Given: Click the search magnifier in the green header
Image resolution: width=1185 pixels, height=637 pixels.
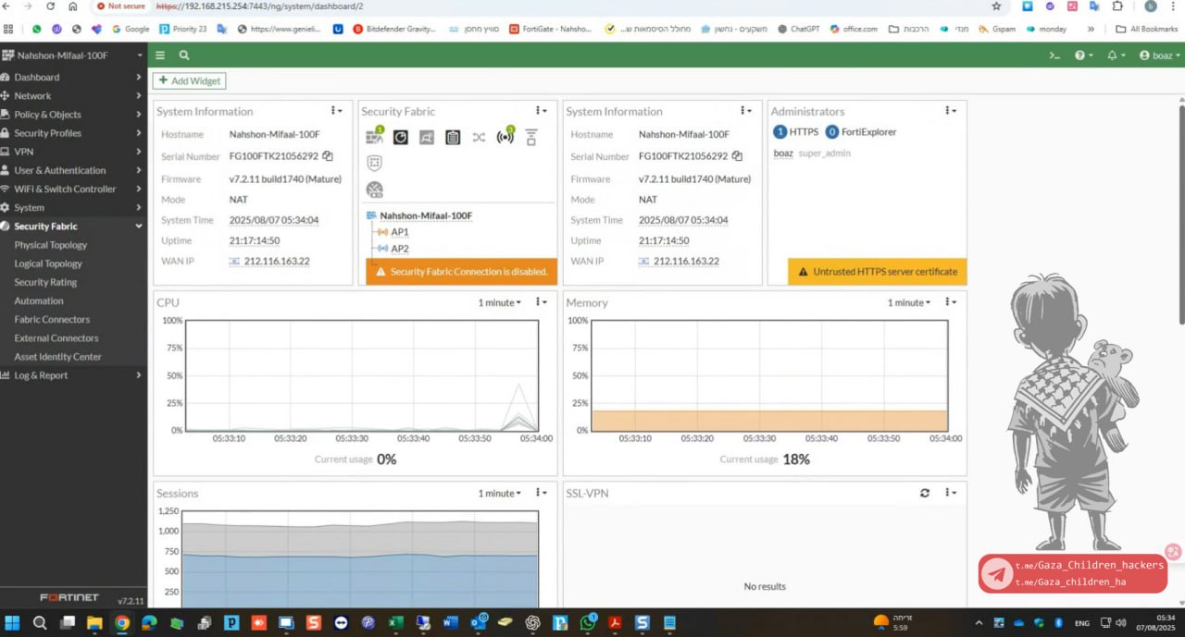Looking at the screenshot, I should (x=184, y=55).
